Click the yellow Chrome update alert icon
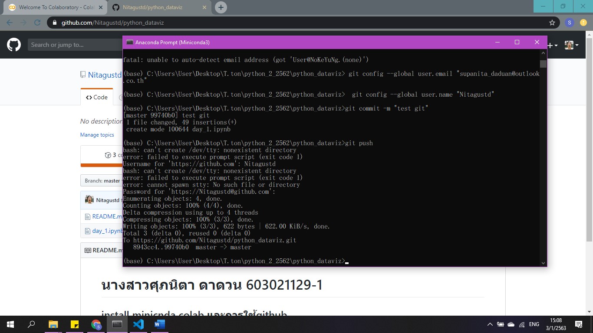The image size is (593, 333). [583, 23]
